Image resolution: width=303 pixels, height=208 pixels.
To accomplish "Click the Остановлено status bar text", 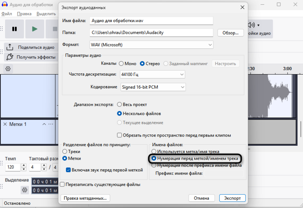I will pyautogui.click(x=17, y=203).
